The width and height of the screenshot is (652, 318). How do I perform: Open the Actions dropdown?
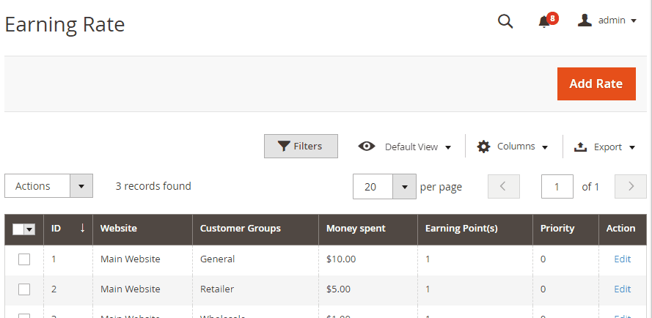[x=48, y=186]
